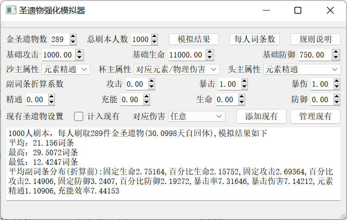Lower the 暴伤 coefficient spinner
347x220 pixels.
[x=337, y=87]
